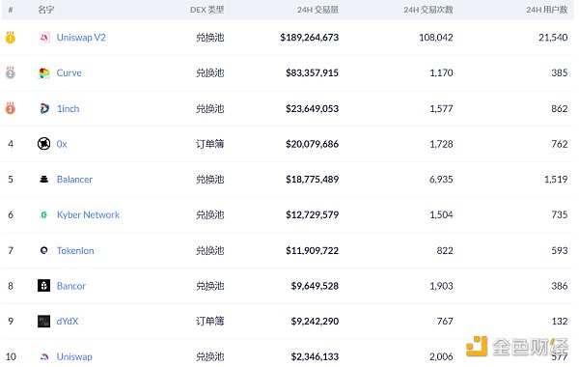
Task: Click the Bancor black square logo icon
Action: (44, 286)
